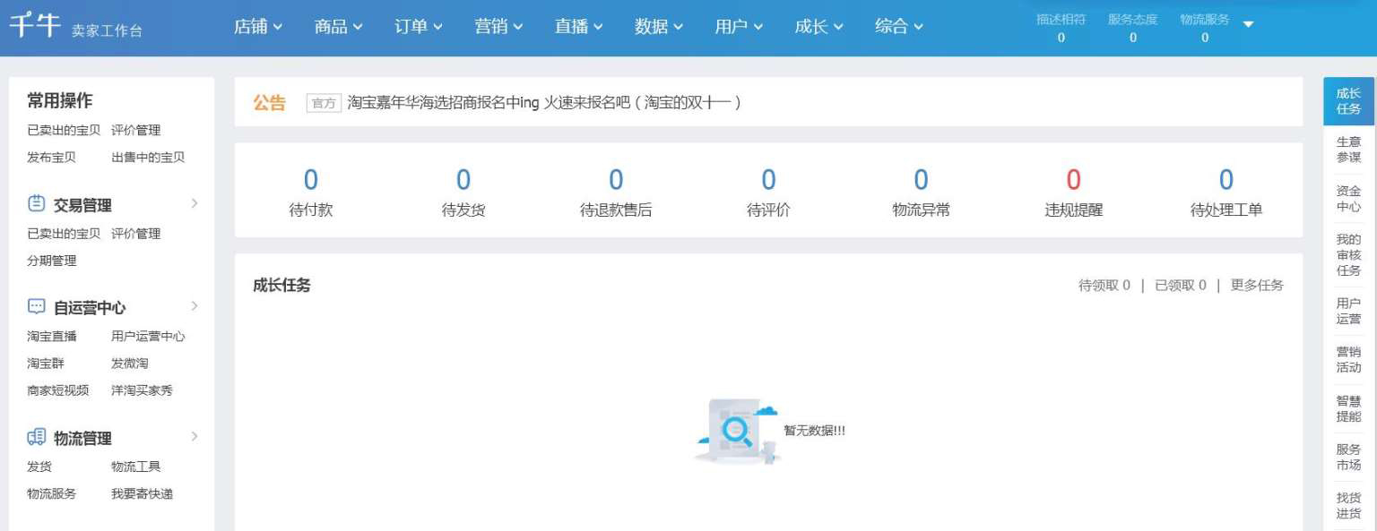
Task: Show the 用户 dropdown menu
Action: click(x=739, y=27)
